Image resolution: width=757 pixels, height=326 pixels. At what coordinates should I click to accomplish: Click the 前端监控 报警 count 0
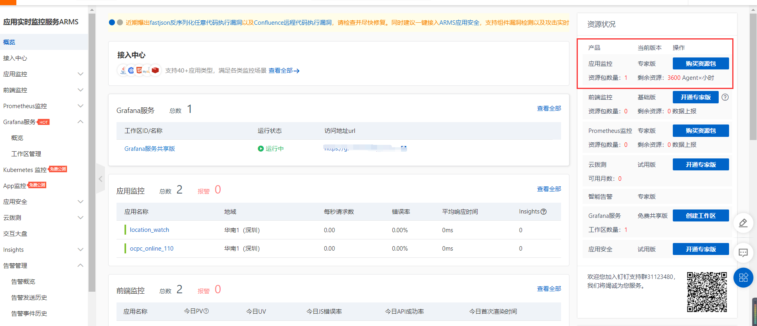(218, 289)
